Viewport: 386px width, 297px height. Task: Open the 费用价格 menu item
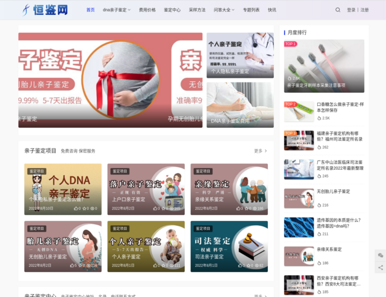[147, 10]
